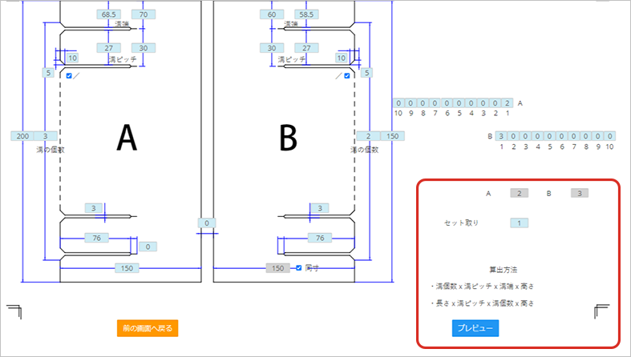Edit A row field above number 5
This screenshot has height=357, width=631.
(x=459, y=103)
